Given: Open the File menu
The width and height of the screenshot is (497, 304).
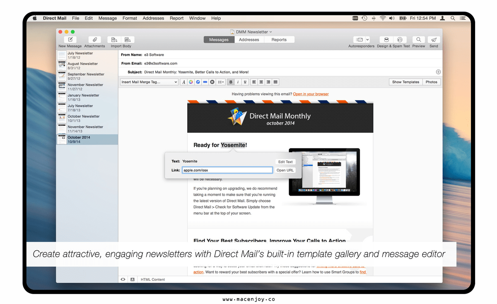Looking at the screenshot, I should tap(75, 18).
